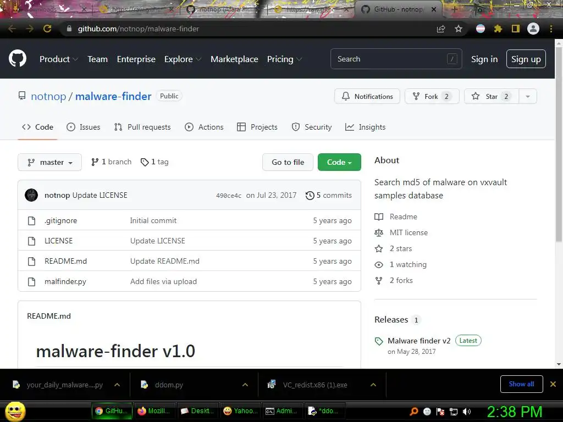Open the 1 tag link
The image size is (563, 422).
154,162
